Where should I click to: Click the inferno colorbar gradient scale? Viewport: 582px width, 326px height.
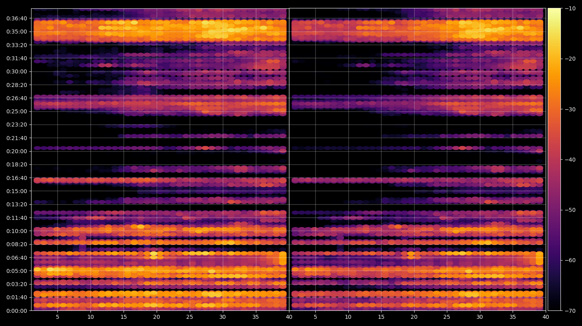554,159
